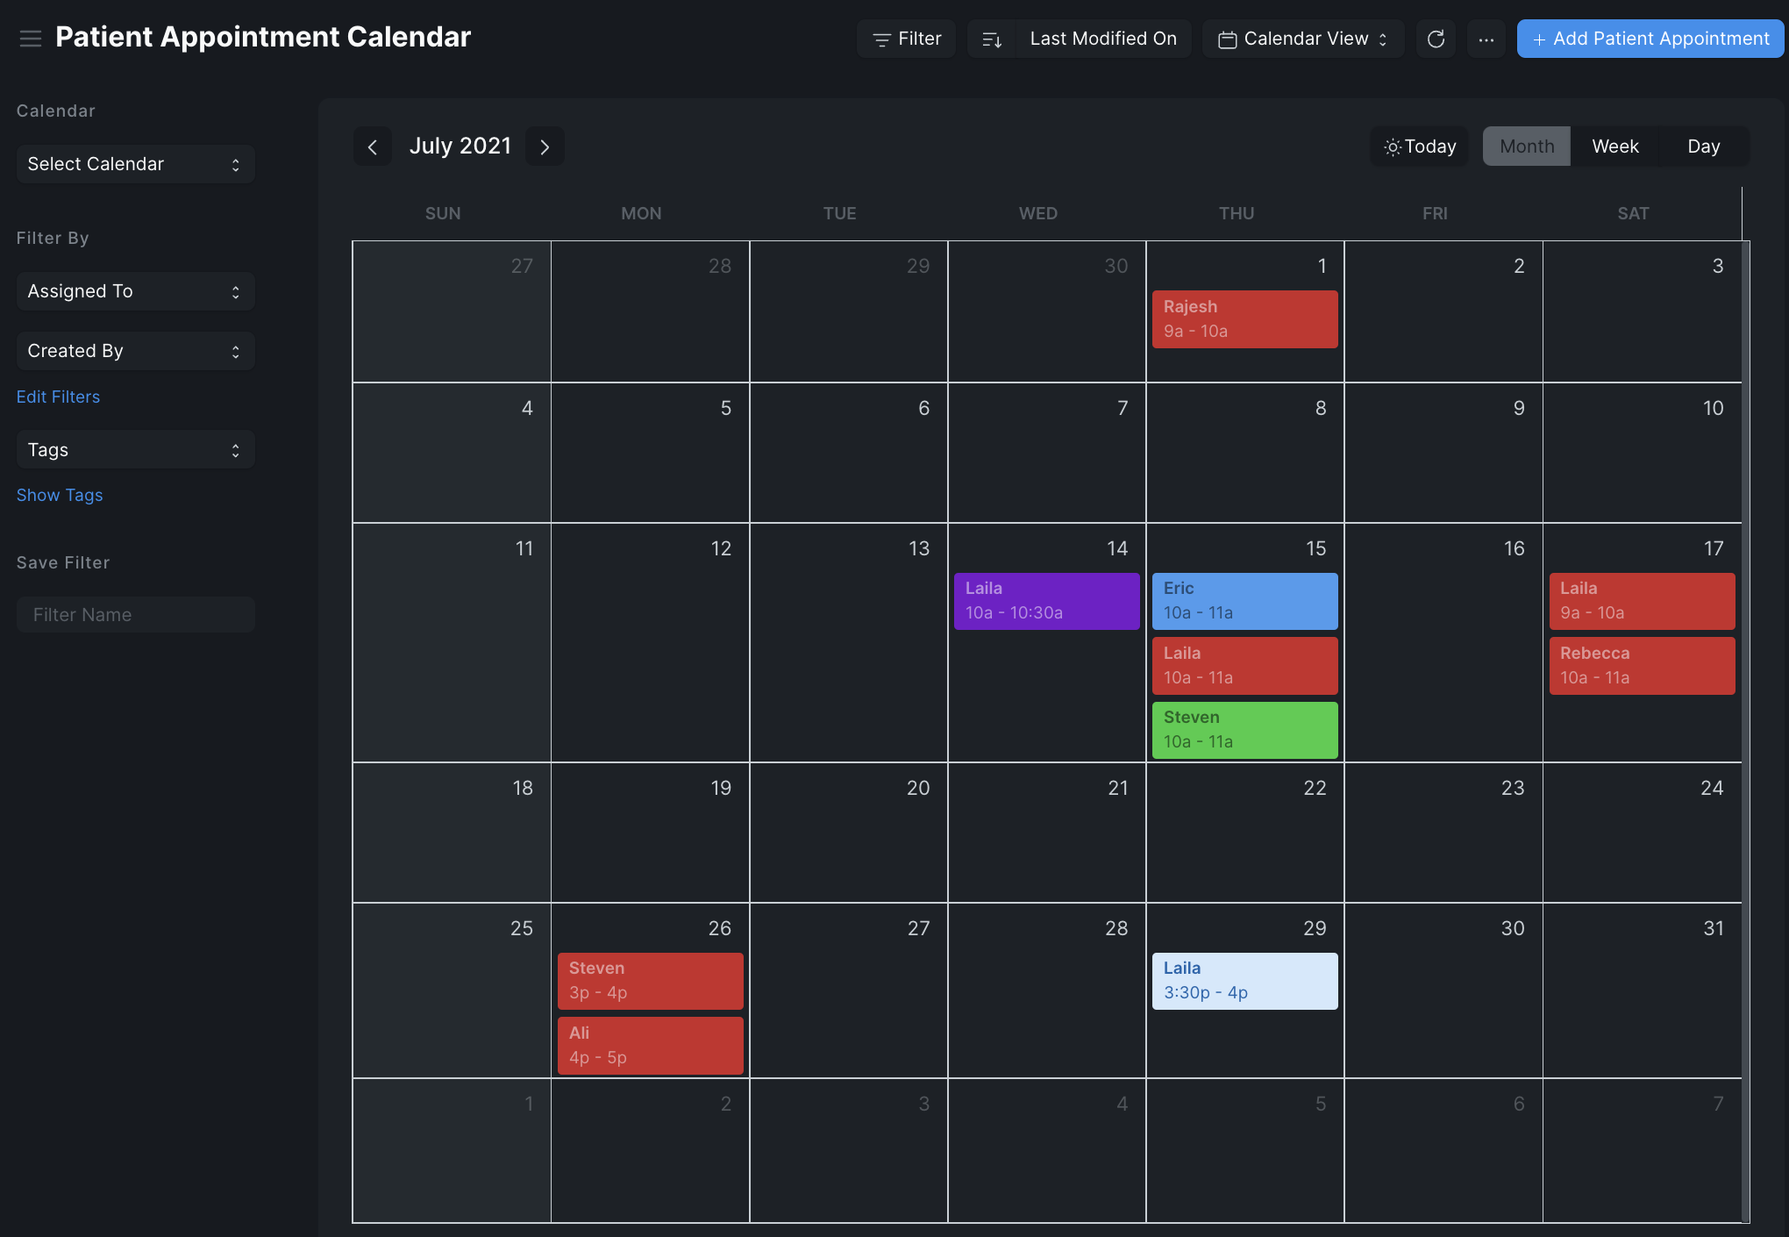Click the SUN column header
This screenshot has width=1789, height=1237.
tap(443, 213)
